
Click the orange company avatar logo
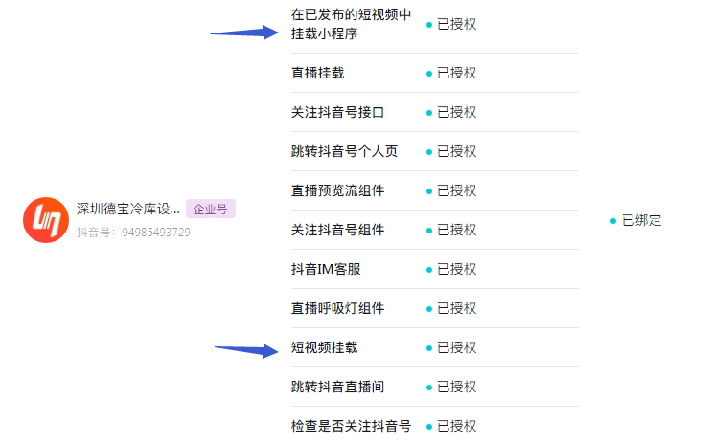tap(46, 220)
